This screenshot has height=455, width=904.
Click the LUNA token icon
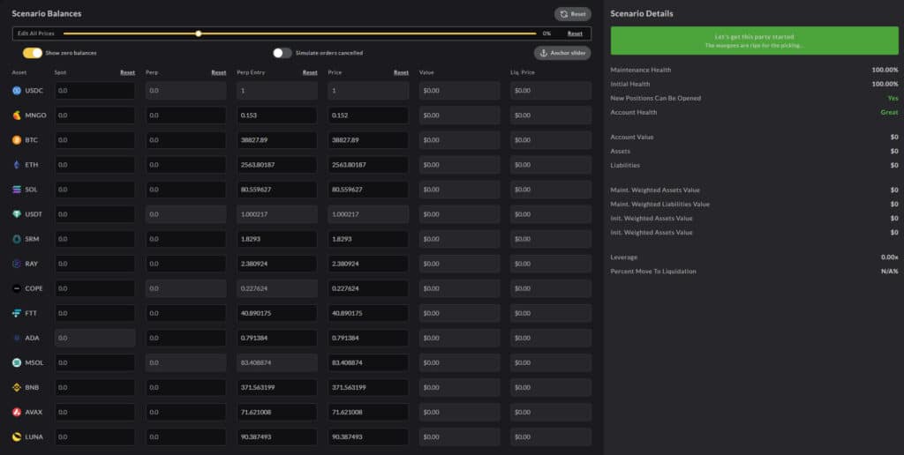pyautogui.click(x=17, y=436)
